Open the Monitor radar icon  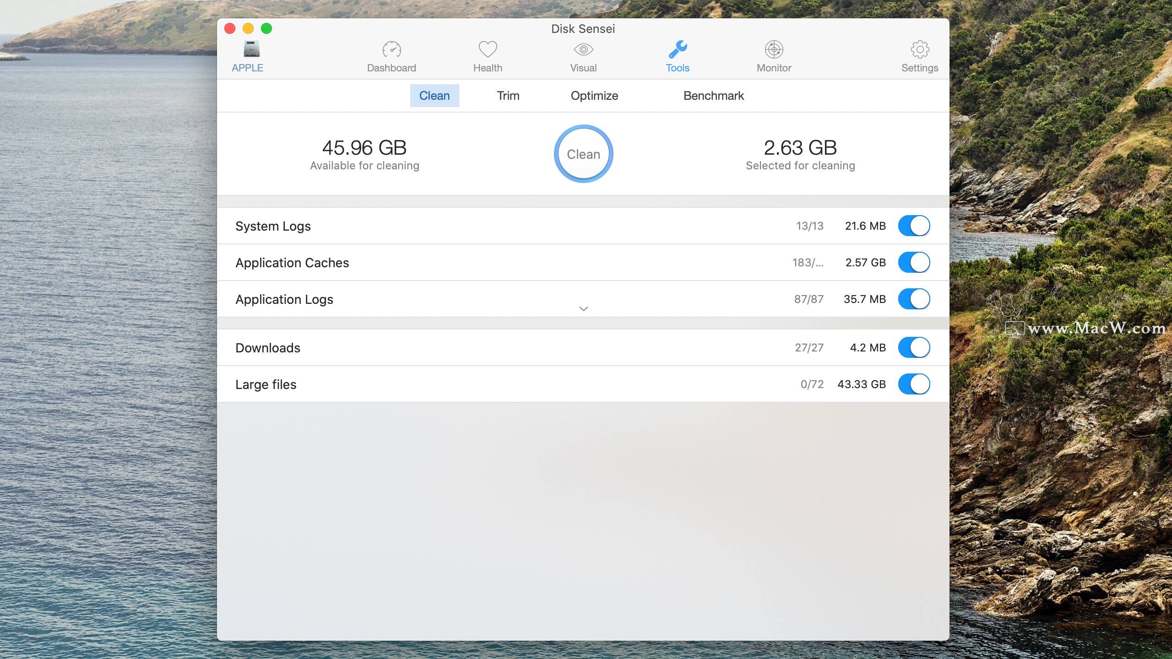coord(774,49)
